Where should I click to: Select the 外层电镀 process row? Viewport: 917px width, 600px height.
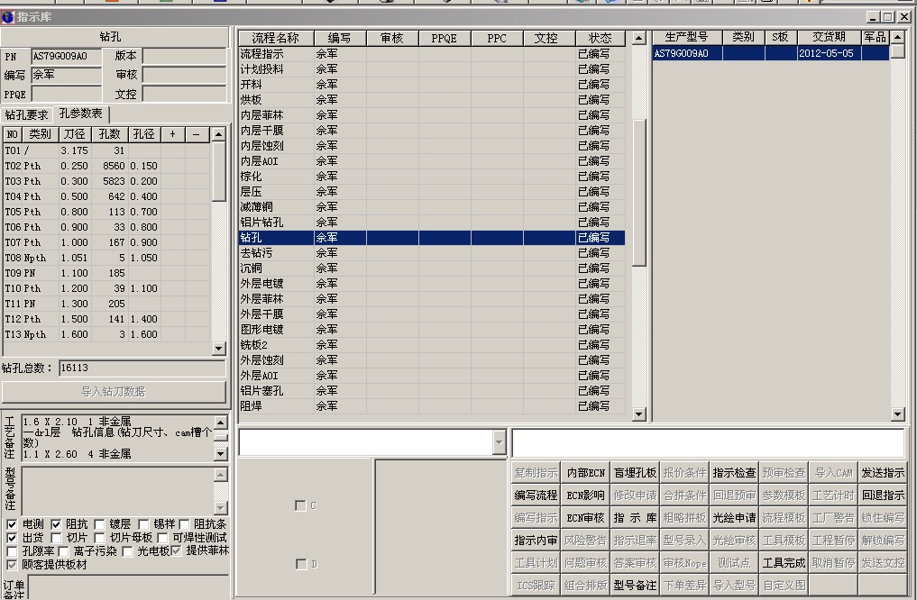pyautogui.click(x=432, y=284)
